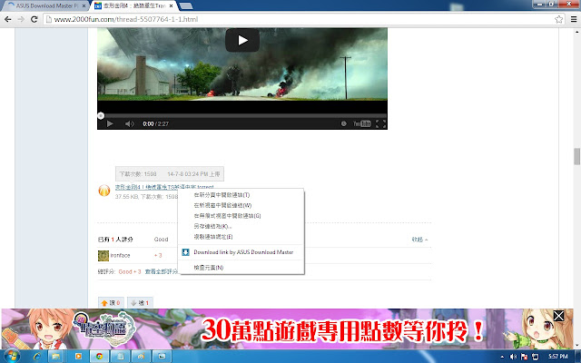
Task: Open the Windows Start menu orb
Action: (x=12, y=357)
